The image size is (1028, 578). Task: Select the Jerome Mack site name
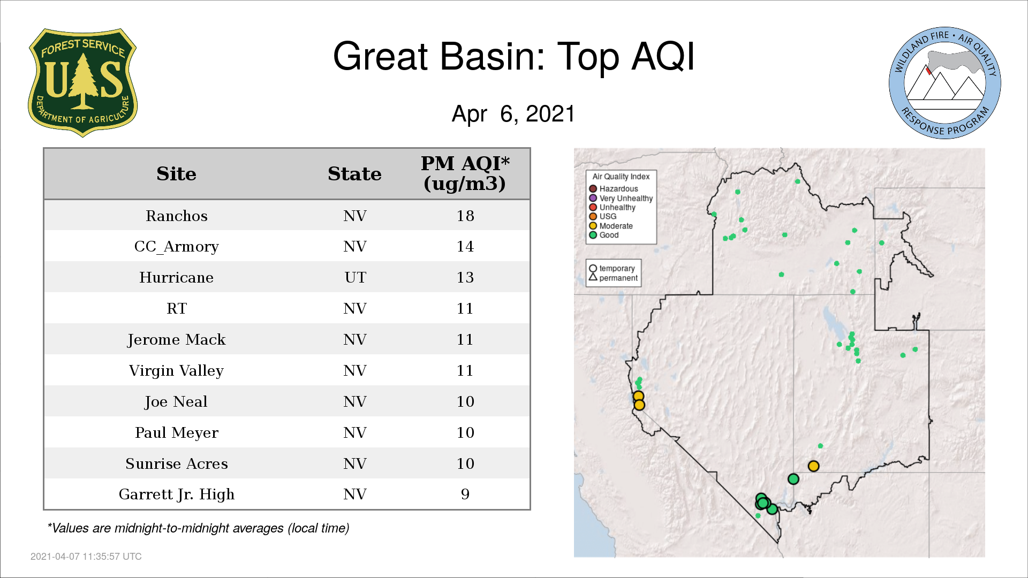177,340
